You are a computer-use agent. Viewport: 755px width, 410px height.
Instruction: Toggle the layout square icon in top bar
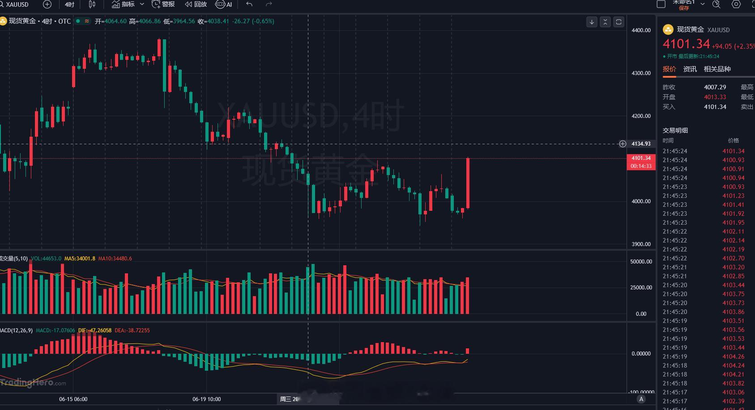click(661, 4)
